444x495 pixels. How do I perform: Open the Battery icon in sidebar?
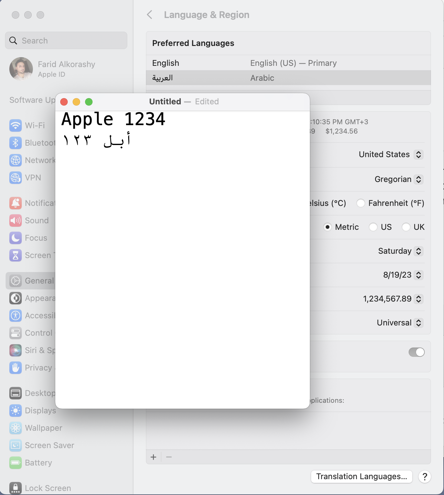click(16, 463)
